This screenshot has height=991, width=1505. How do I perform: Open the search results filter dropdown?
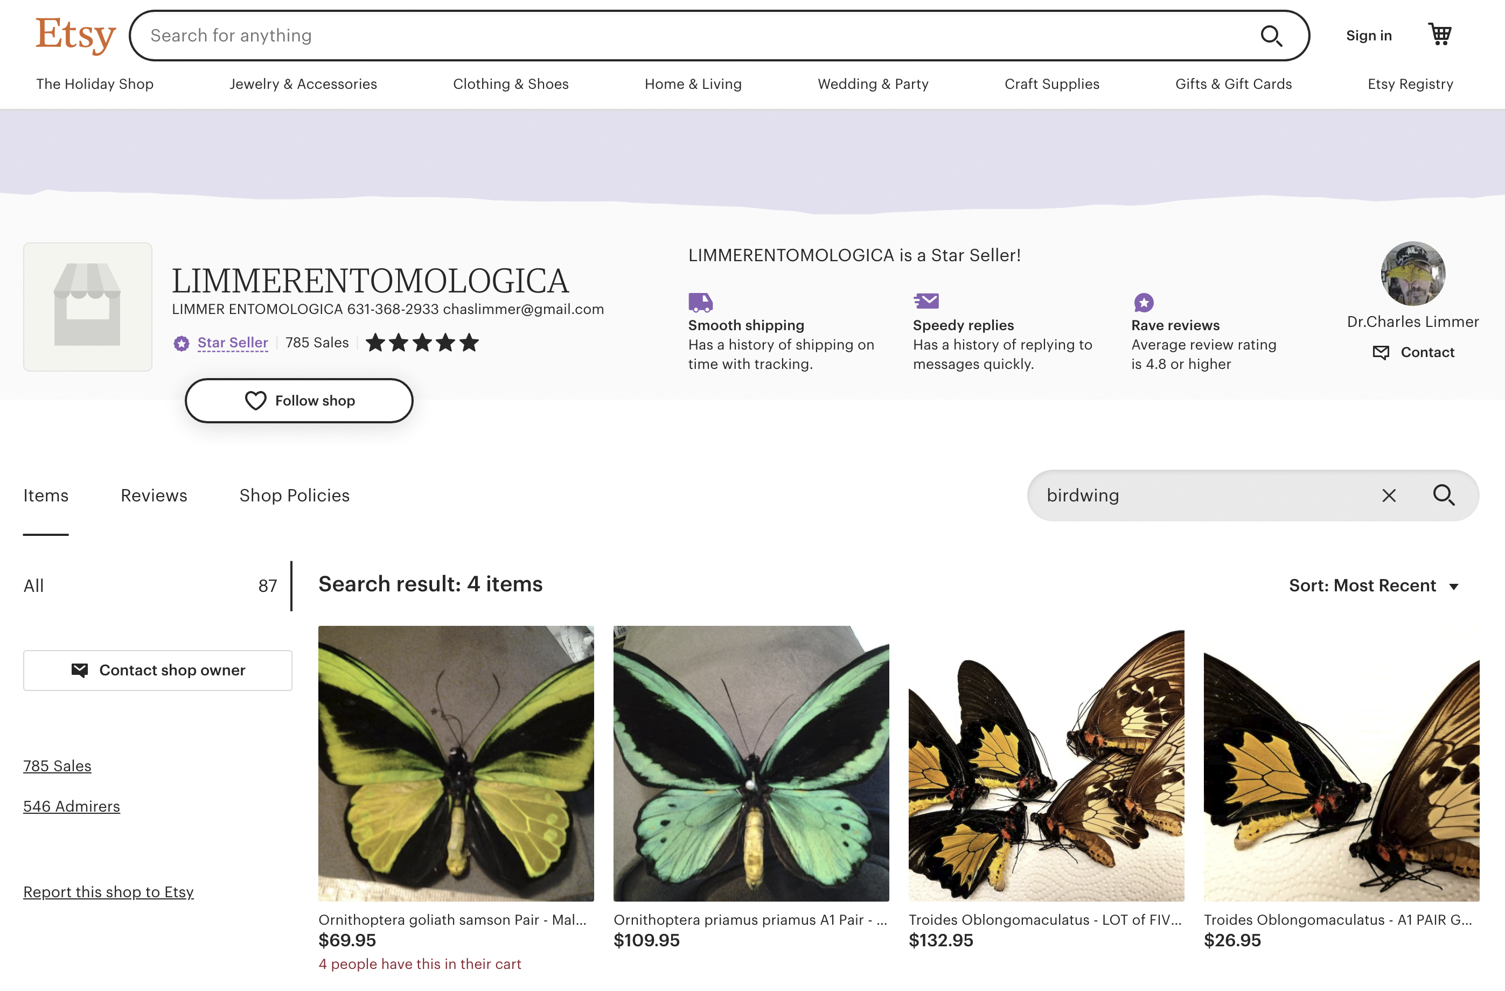[1375, 585]
